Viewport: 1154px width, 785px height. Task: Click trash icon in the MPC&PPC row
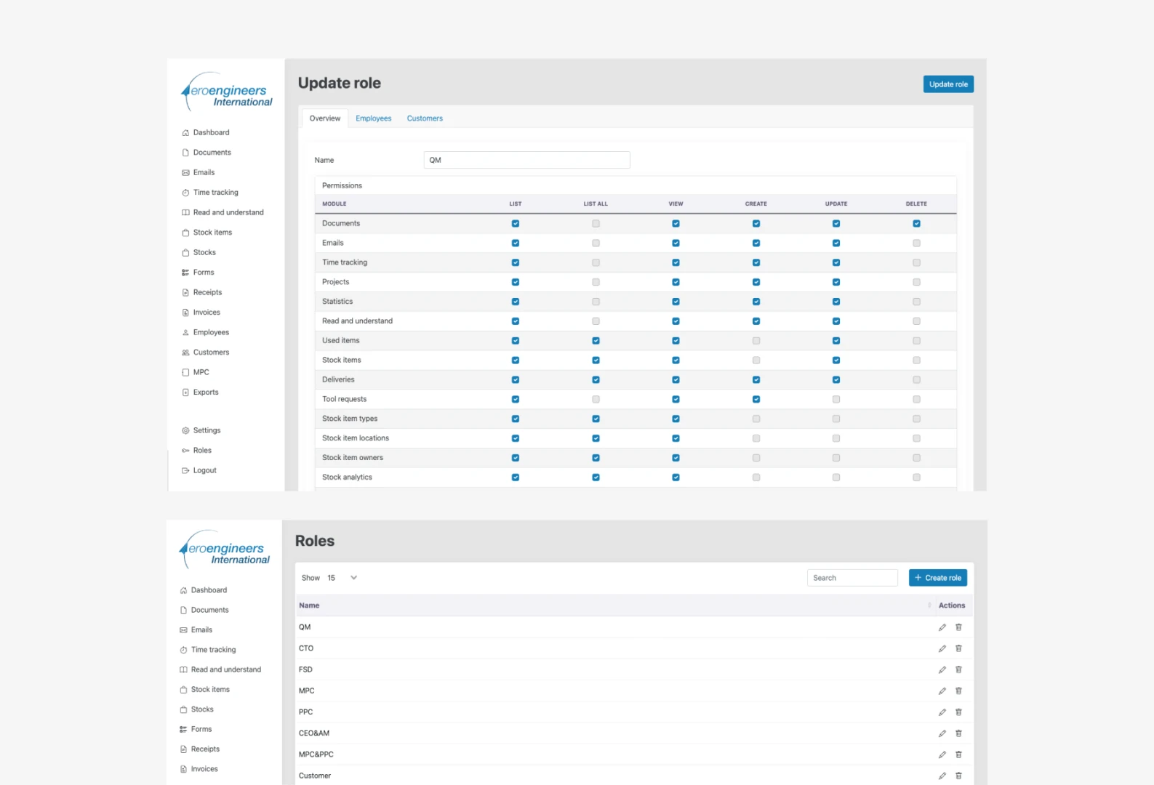point(958,754)
